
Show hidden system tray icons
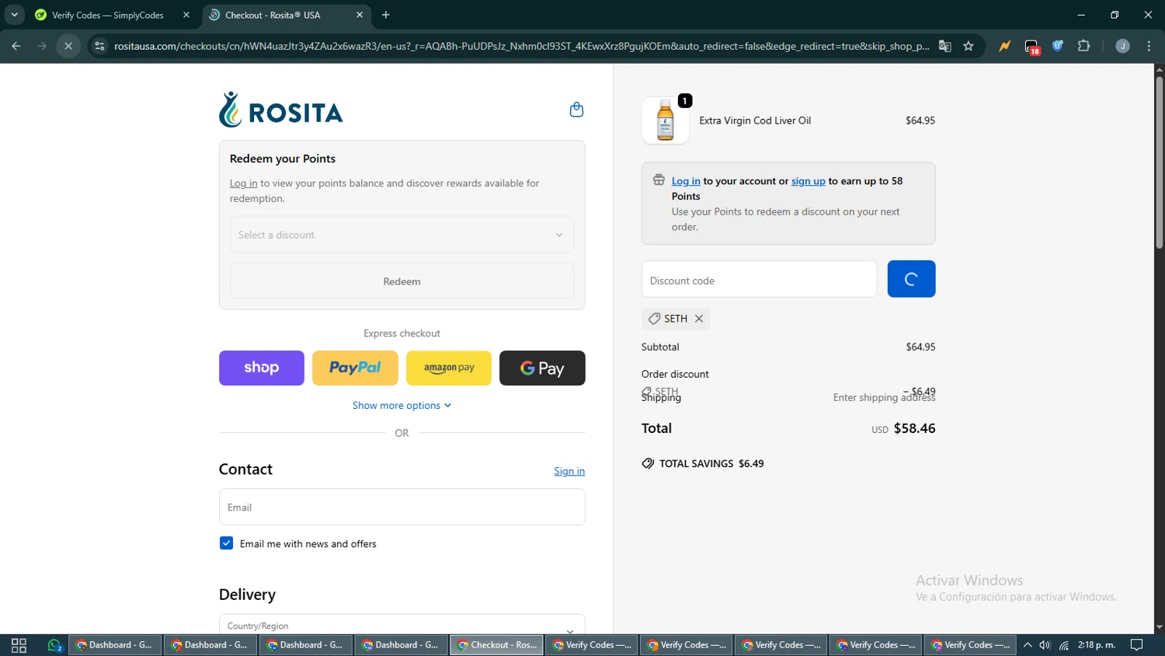1028,645
